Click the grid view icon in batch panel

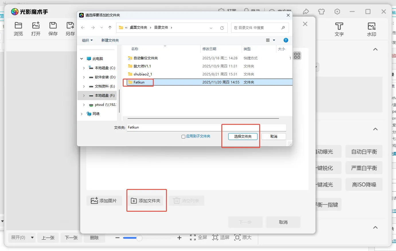click(297, 56)
